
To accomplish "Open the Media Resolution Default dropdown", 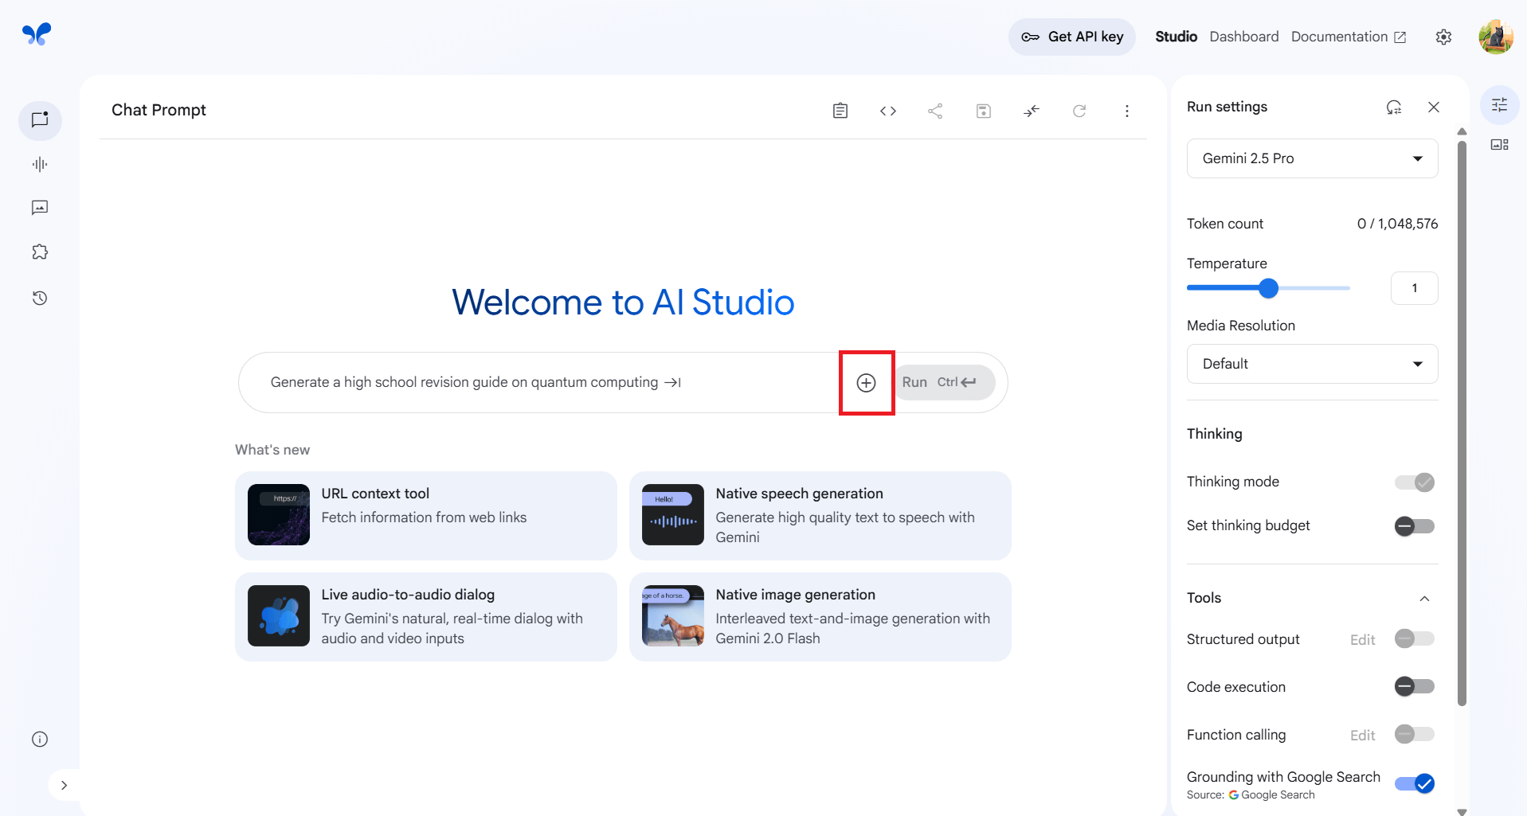I will (x=1312, y=364).
